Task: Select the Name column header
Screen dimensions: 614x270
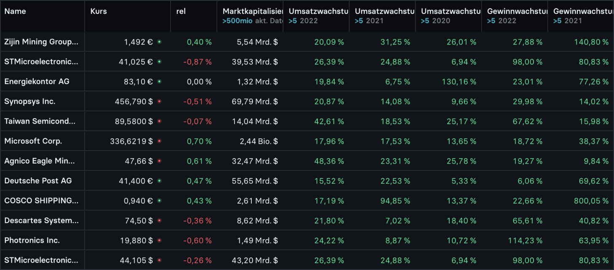Action: pyautogui.click(x=15, y=11)
